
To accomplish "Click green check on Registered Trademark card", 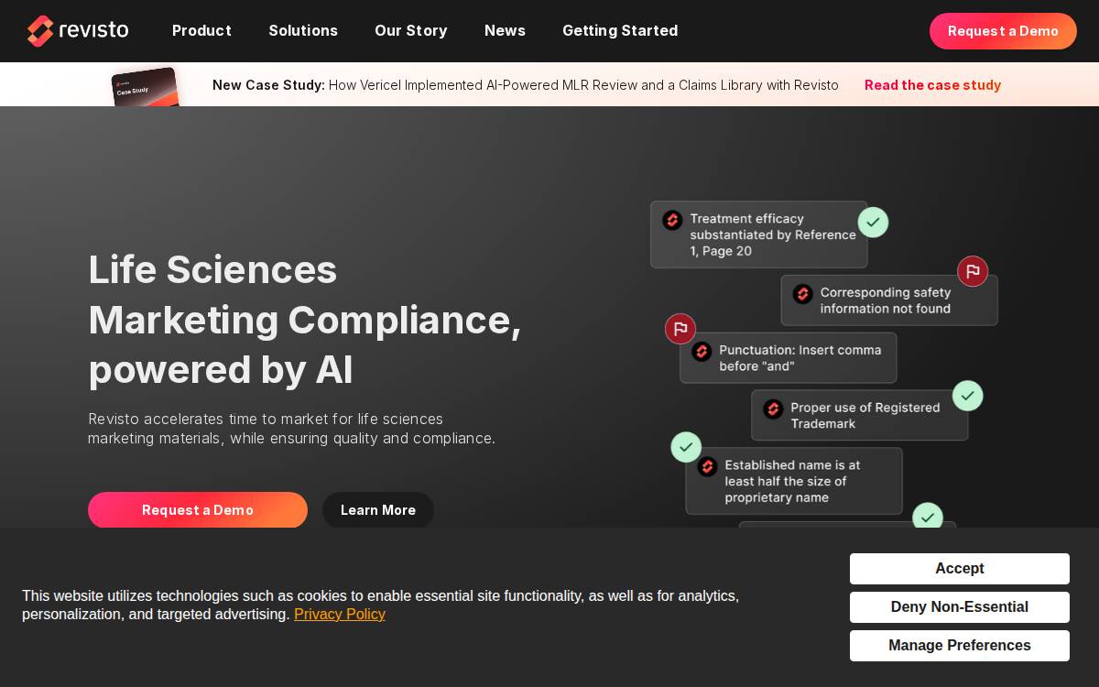I will click(x=968, y=396).
